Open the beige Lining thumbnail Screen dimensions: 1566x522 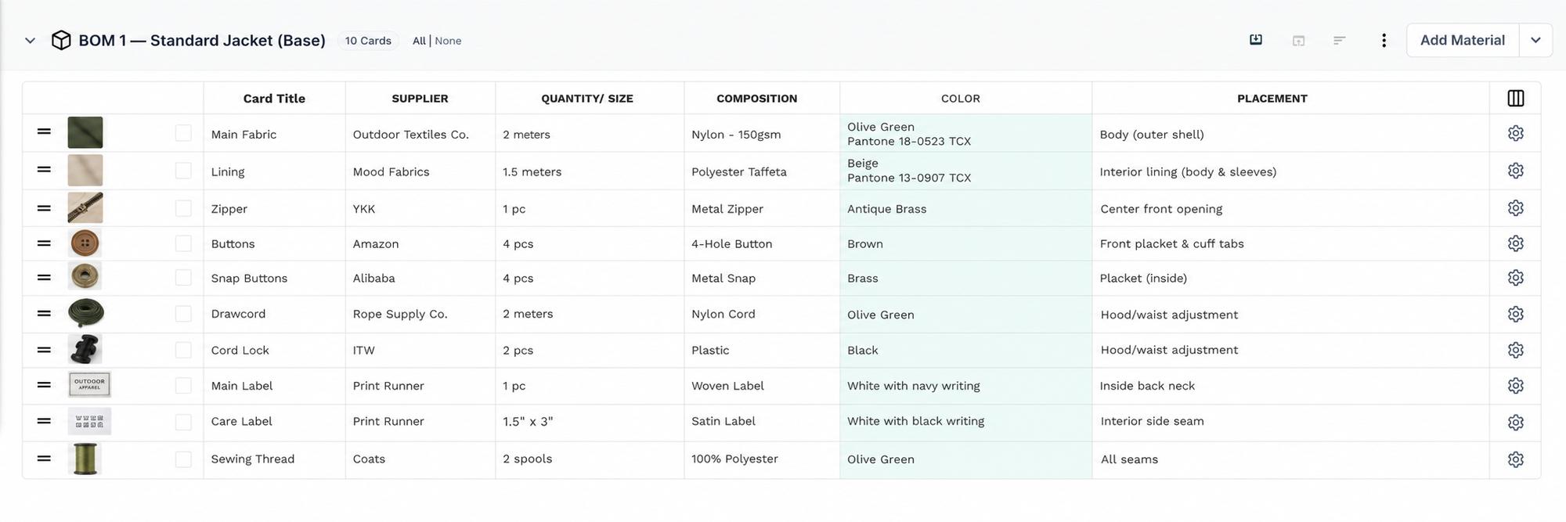pos(85,170)
